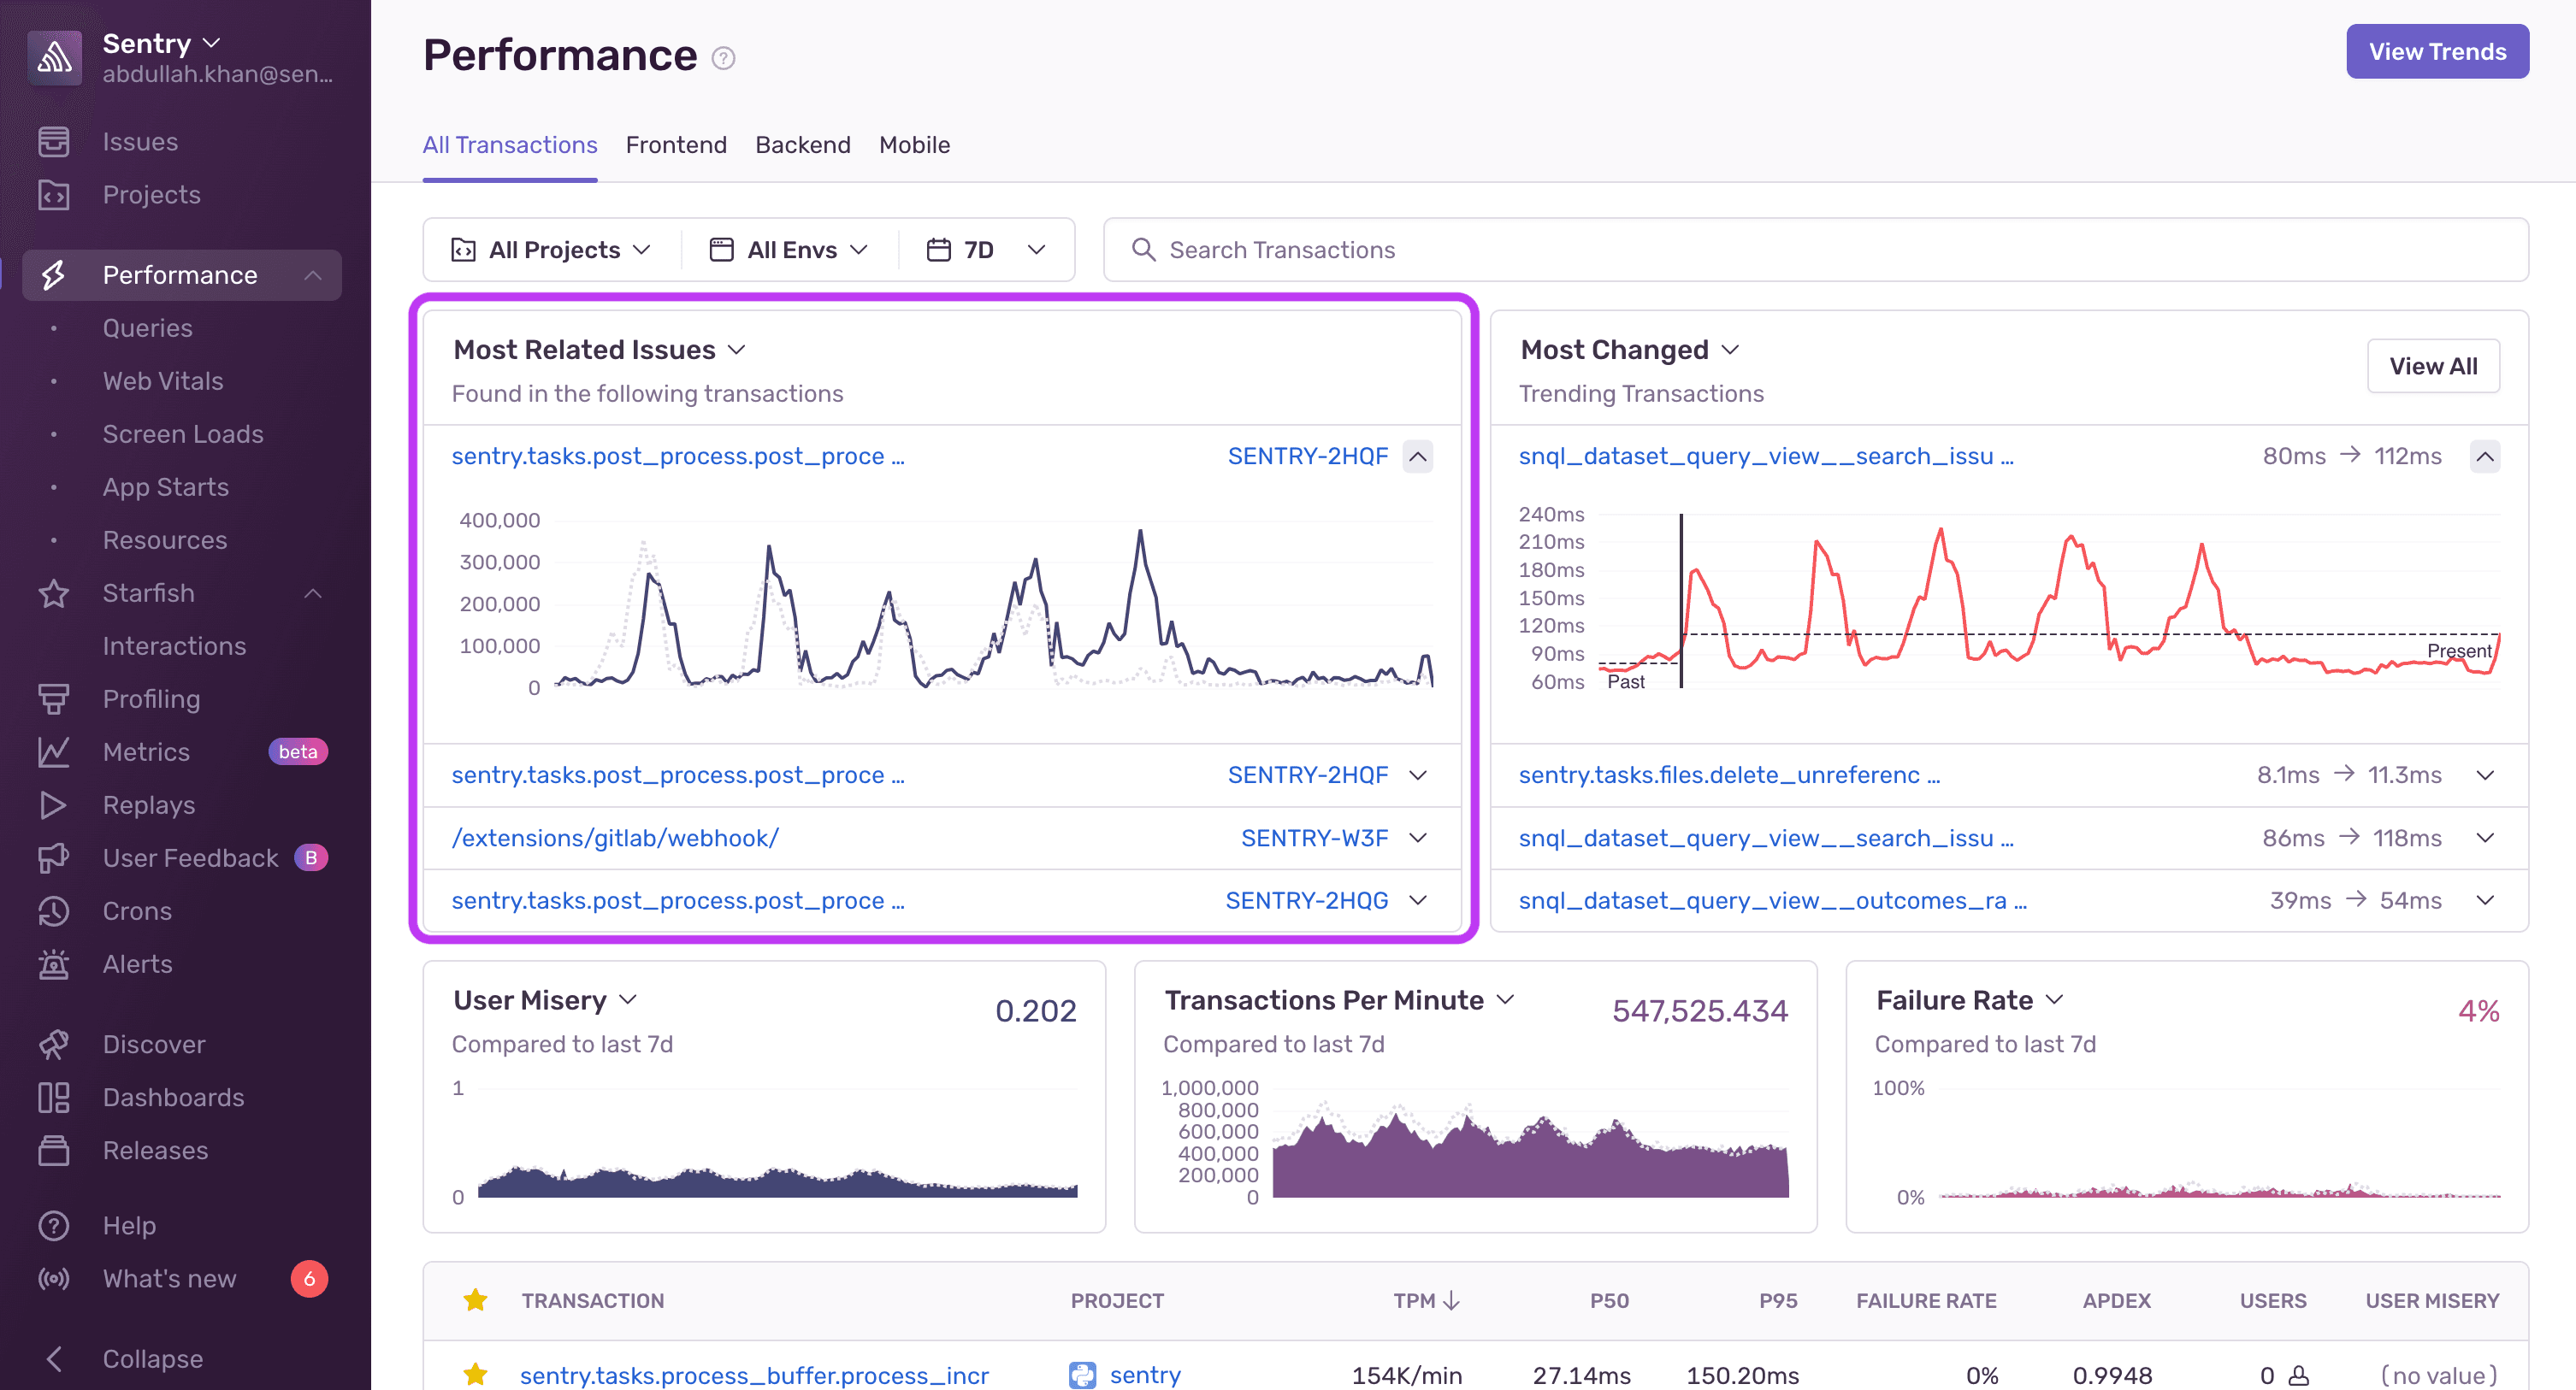This screenshot has width=2576, height=1390.
Task: Open the Releases section
Action: (x=155, y=1150)
